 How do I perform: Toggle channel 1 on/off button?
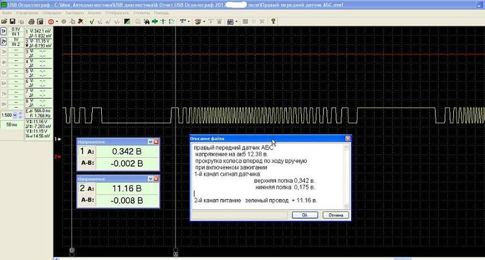click(4, 32)
